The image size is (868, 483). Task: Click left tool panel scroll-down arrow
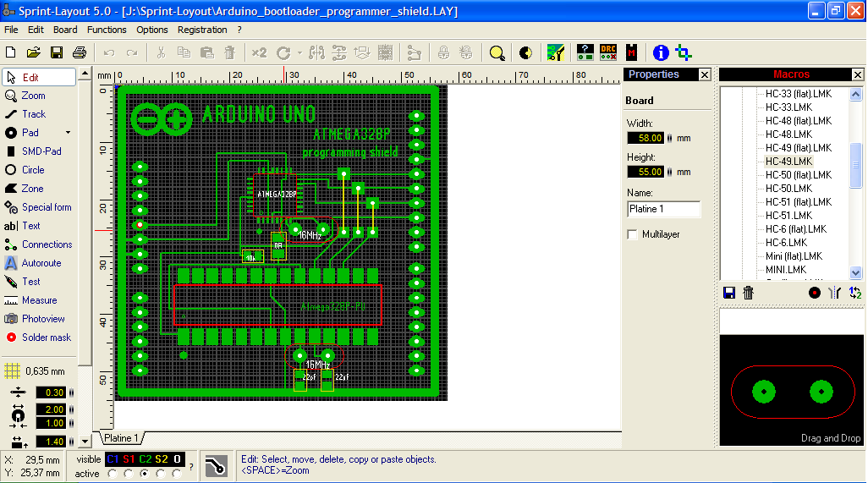point(85,442)
